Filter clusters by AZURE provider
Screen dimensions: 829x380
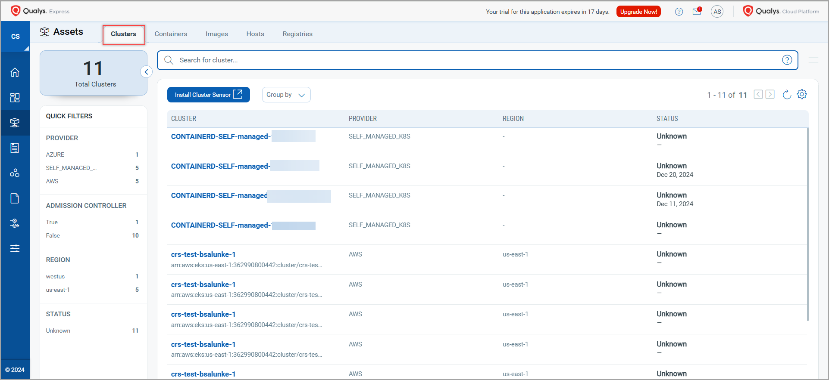pos(55,154)
